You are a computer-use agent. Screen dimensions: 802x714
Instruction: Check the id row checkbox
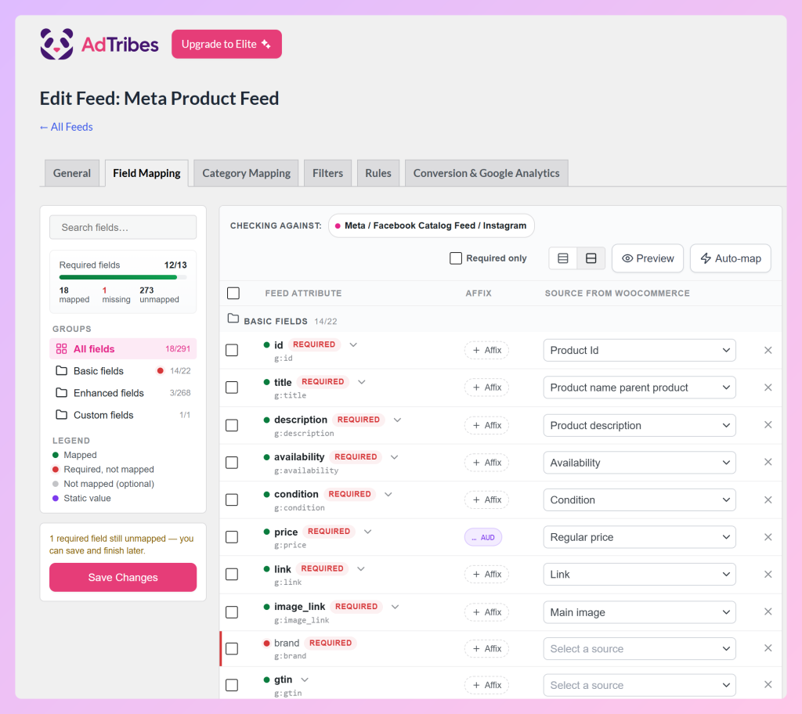(232, 351)
